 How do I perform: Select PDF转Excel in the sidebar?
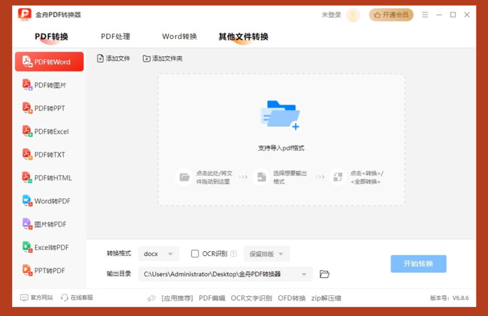49,131
